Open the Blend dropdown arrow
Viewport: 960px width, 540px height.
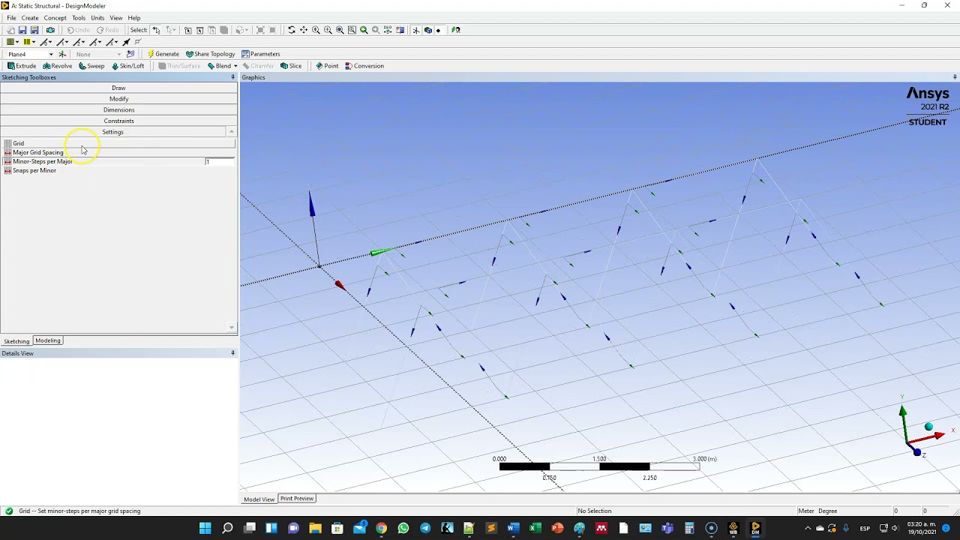click(x=235, y=66)
